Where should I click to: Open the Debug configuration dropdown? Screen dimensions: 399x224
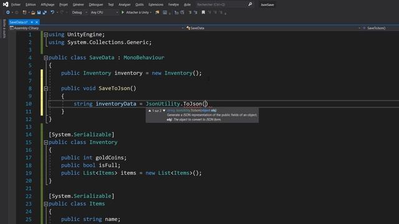(x=79, y=12)
